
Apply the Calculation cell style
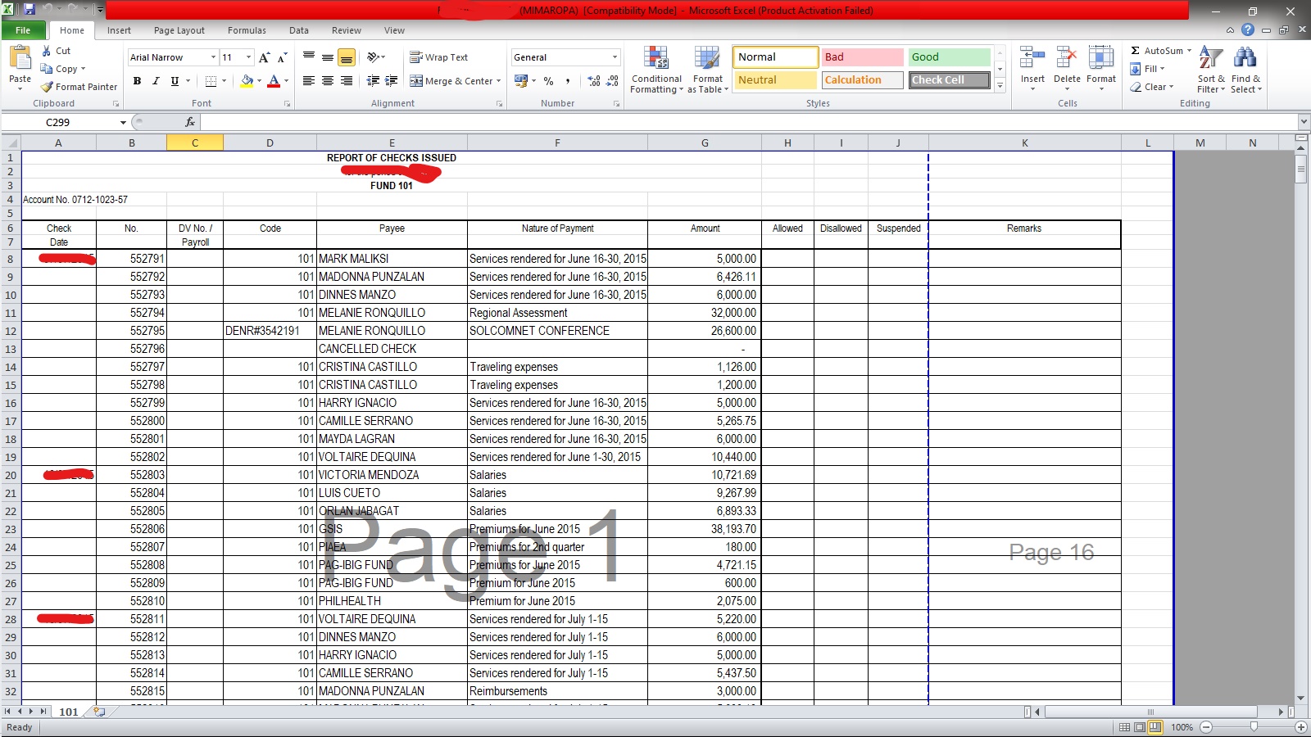[862, 79]
